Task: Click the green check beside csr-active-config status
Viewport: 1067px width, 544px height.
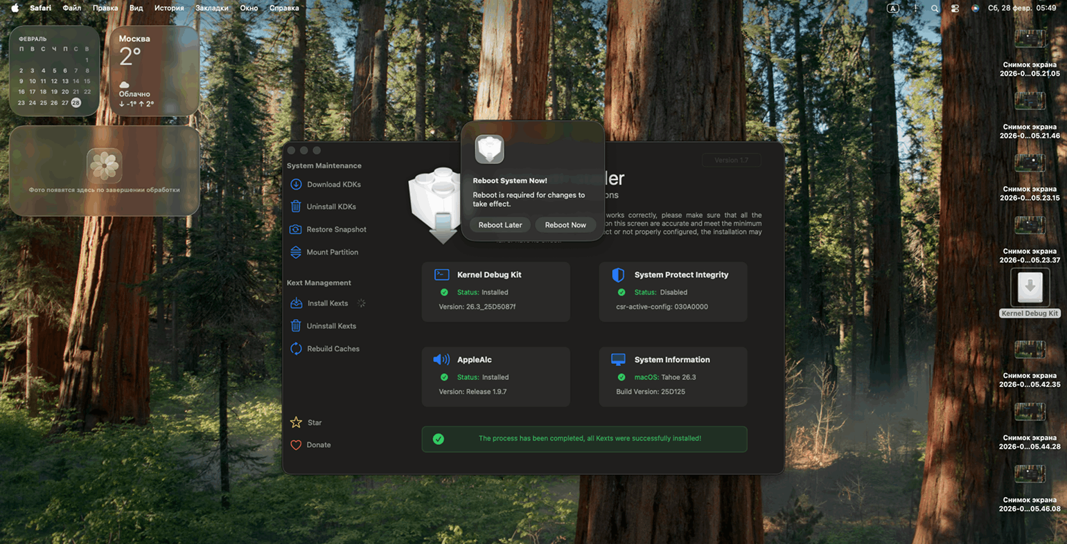Action: (621, 292)
